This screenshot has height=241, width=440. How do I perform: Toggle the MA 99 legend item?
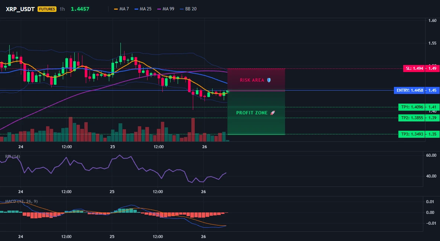point(166,9)
